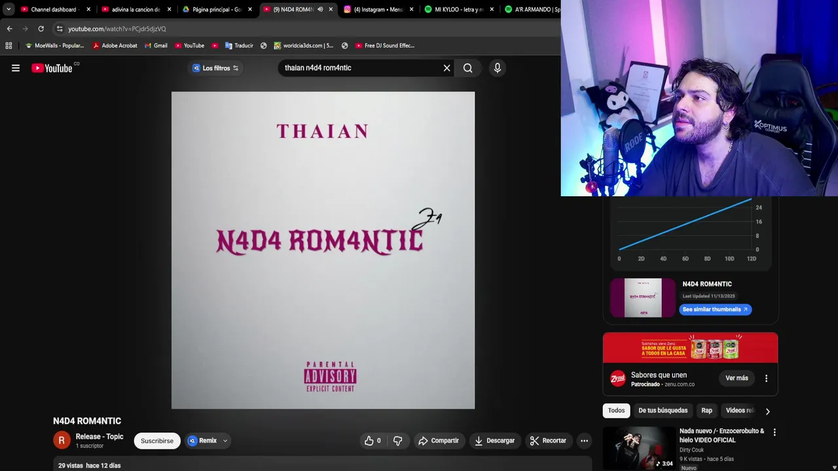
Task: Click the 29 vistas description text
Action: click(x=89, y=465)
